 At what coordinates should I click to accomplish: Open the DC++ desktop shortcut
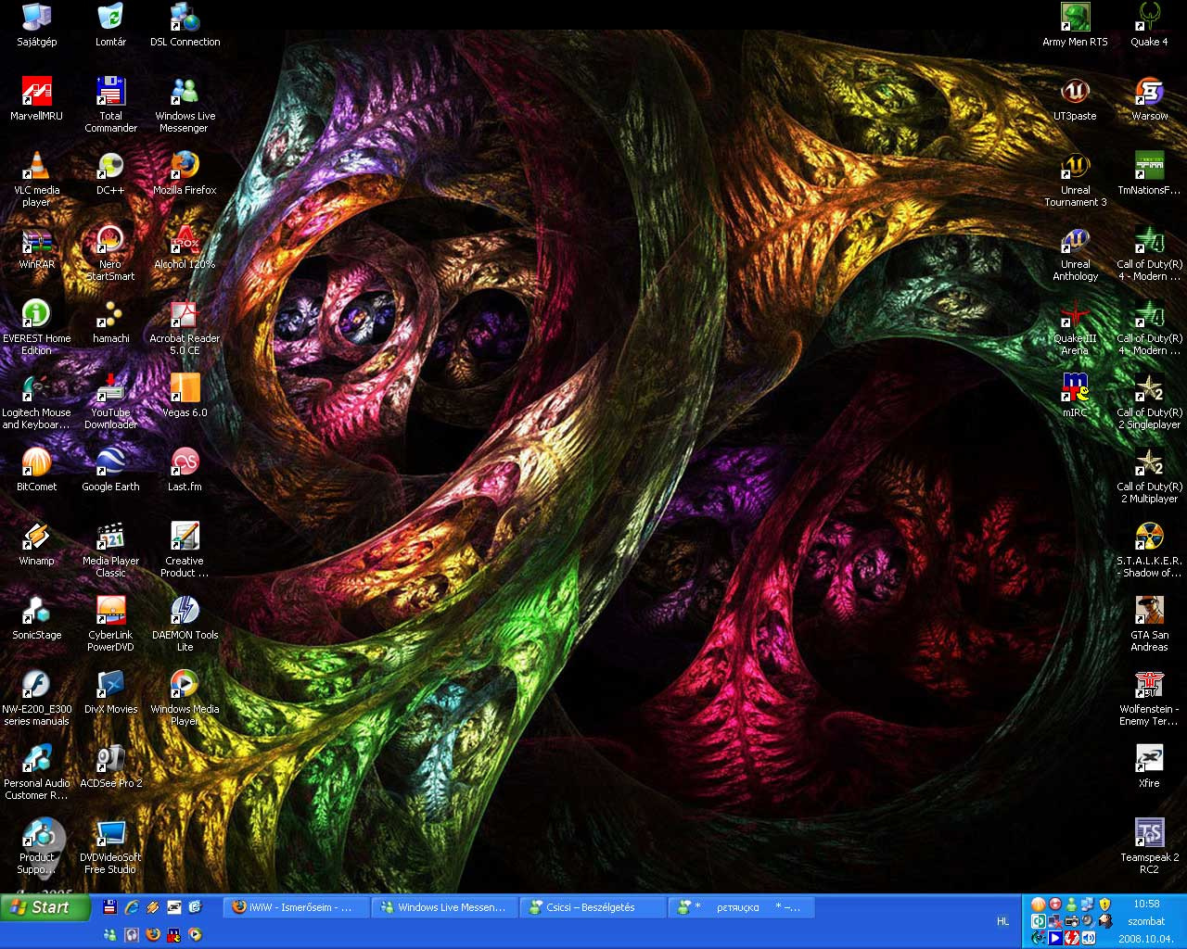[111, 173]
